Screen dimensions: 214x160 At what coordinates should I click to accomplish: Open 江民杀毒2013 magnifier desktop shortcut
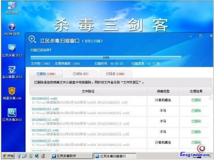tap(12, 115)
